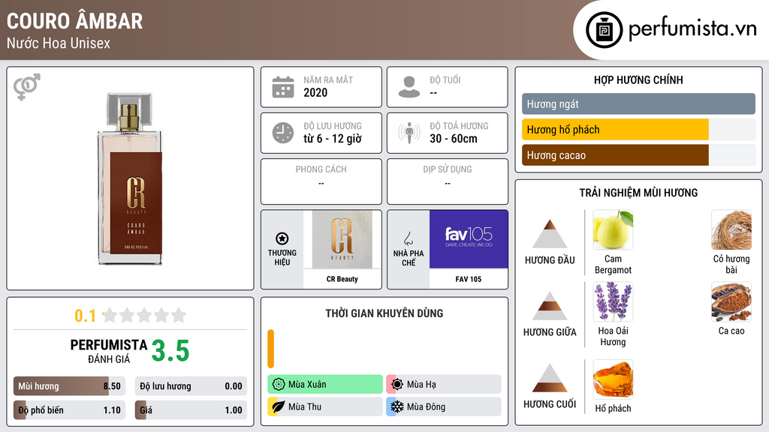This screenshot has width=769, height=432.
Task: Click the Hợp hương chính heading
Action: [x=638, y=79]
